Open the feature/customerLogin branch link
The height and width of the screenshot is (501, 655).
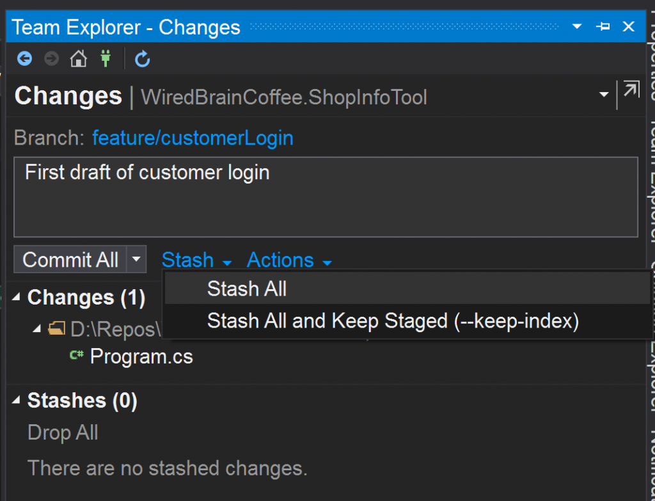point(193,138)
